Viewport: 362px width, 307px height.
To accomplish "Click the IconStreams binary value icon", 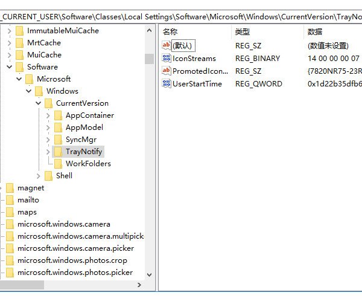I will [x=167, y=58].
